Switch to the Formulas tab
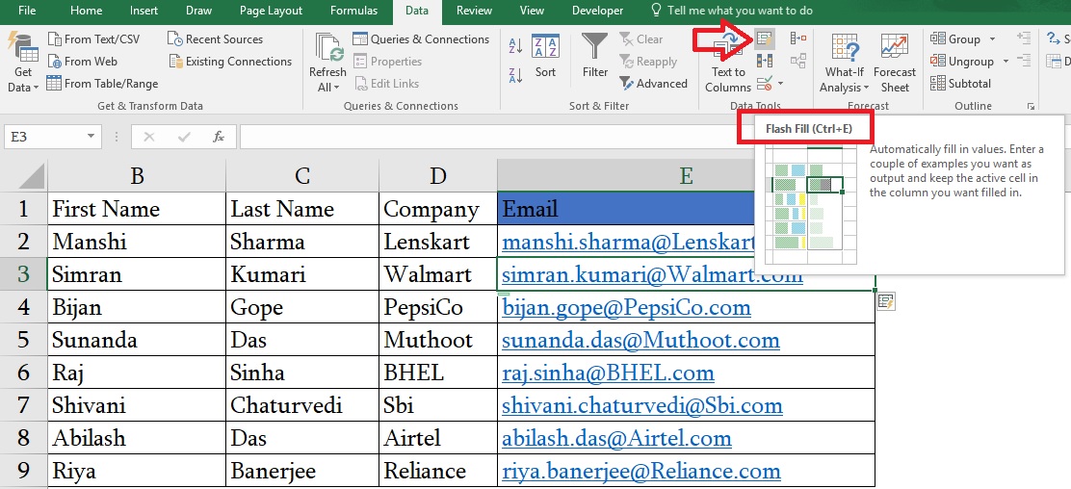The image size is (1071, 489). pos(353,11)
